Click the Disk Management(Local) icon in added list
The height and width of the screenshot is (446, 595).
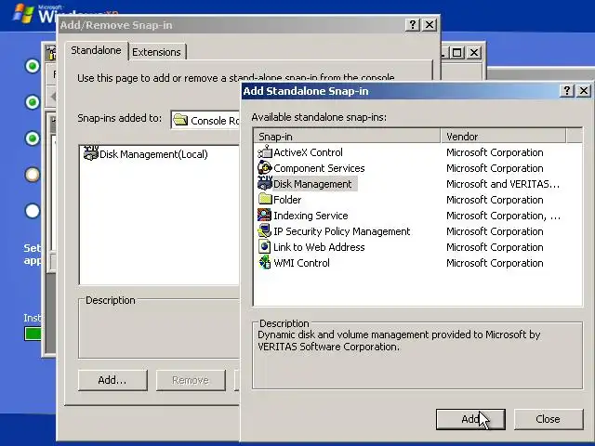pyautogui.click(x=91, y=154)
